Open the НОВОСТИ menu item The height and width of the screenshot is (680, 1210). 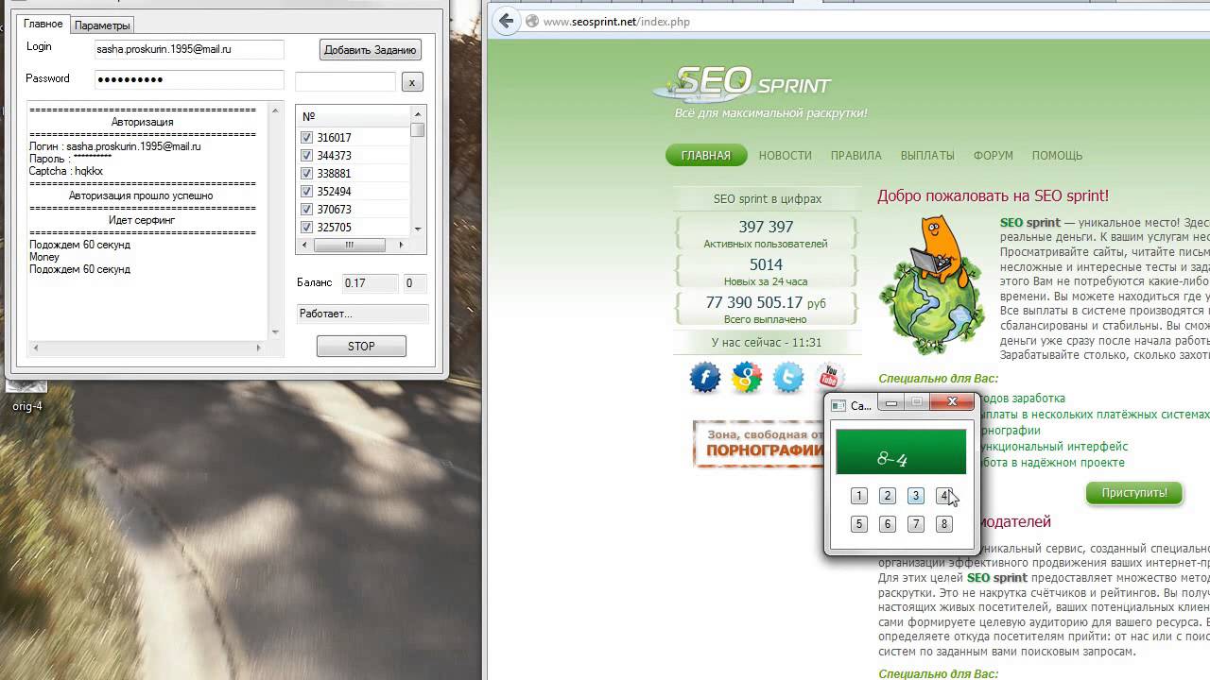tap(785, 156)
